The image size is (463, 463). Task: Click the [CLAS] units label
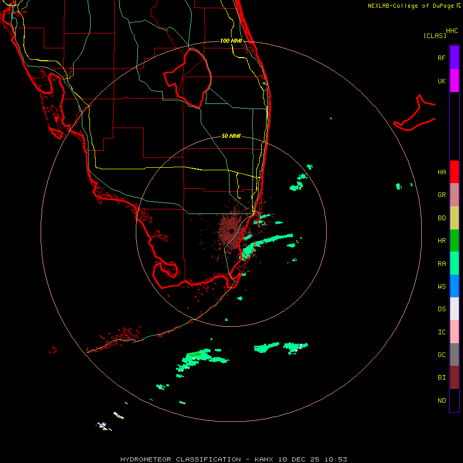435,35
